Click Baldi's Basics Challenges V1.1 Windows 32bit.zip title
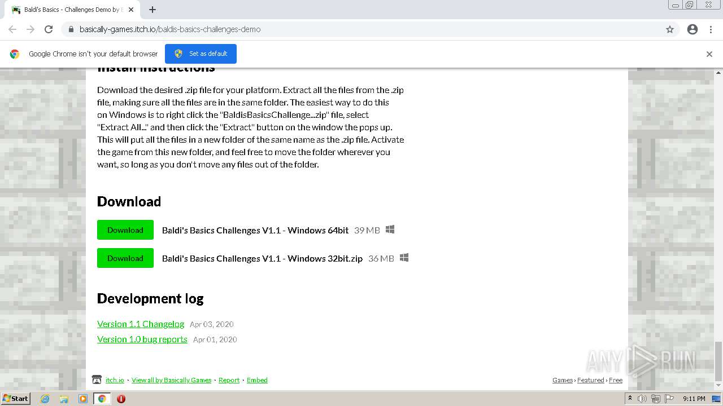723x406 pixels. pos(262,258)
